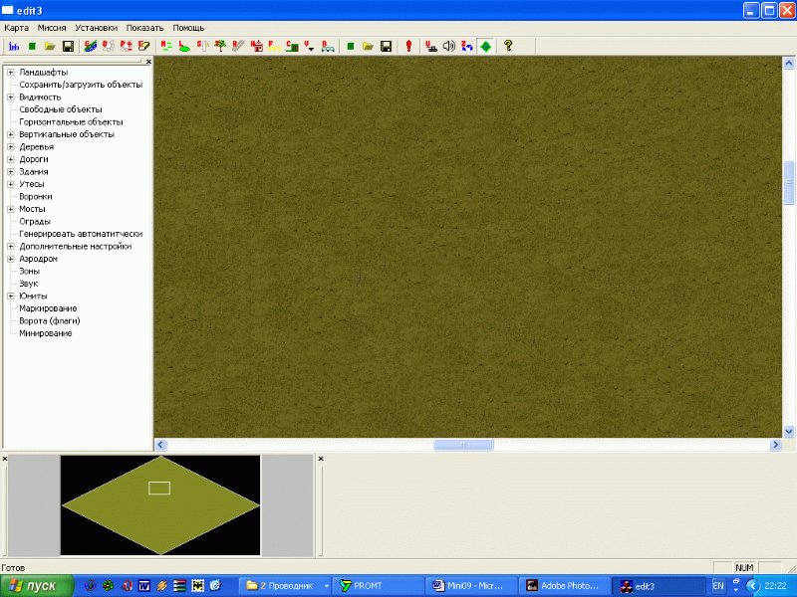Open the Показать menu

tap(144, 28)
